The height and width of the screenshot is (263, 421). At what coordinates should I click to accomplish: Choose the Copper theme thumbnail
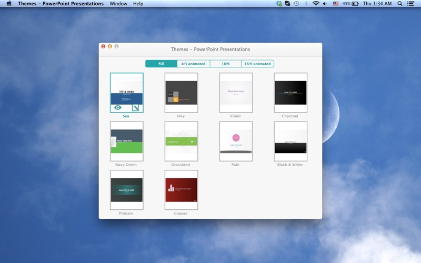[181, 190]
